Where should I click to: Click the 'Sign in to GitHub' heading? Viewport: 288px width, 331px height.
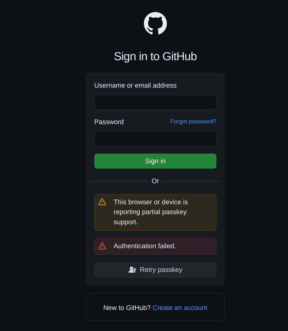[x=155, y=56]
